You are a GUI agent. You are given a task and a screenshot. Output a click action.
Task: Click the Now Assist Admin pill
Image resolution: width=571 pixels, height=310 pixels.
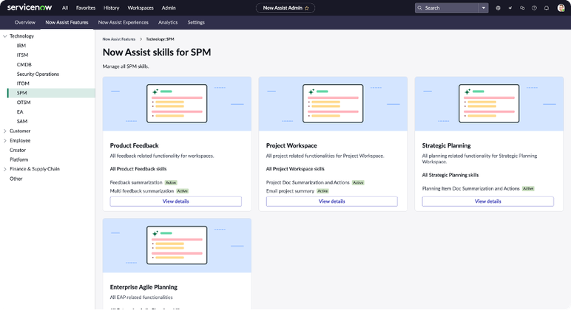click(x=285, y=8)
